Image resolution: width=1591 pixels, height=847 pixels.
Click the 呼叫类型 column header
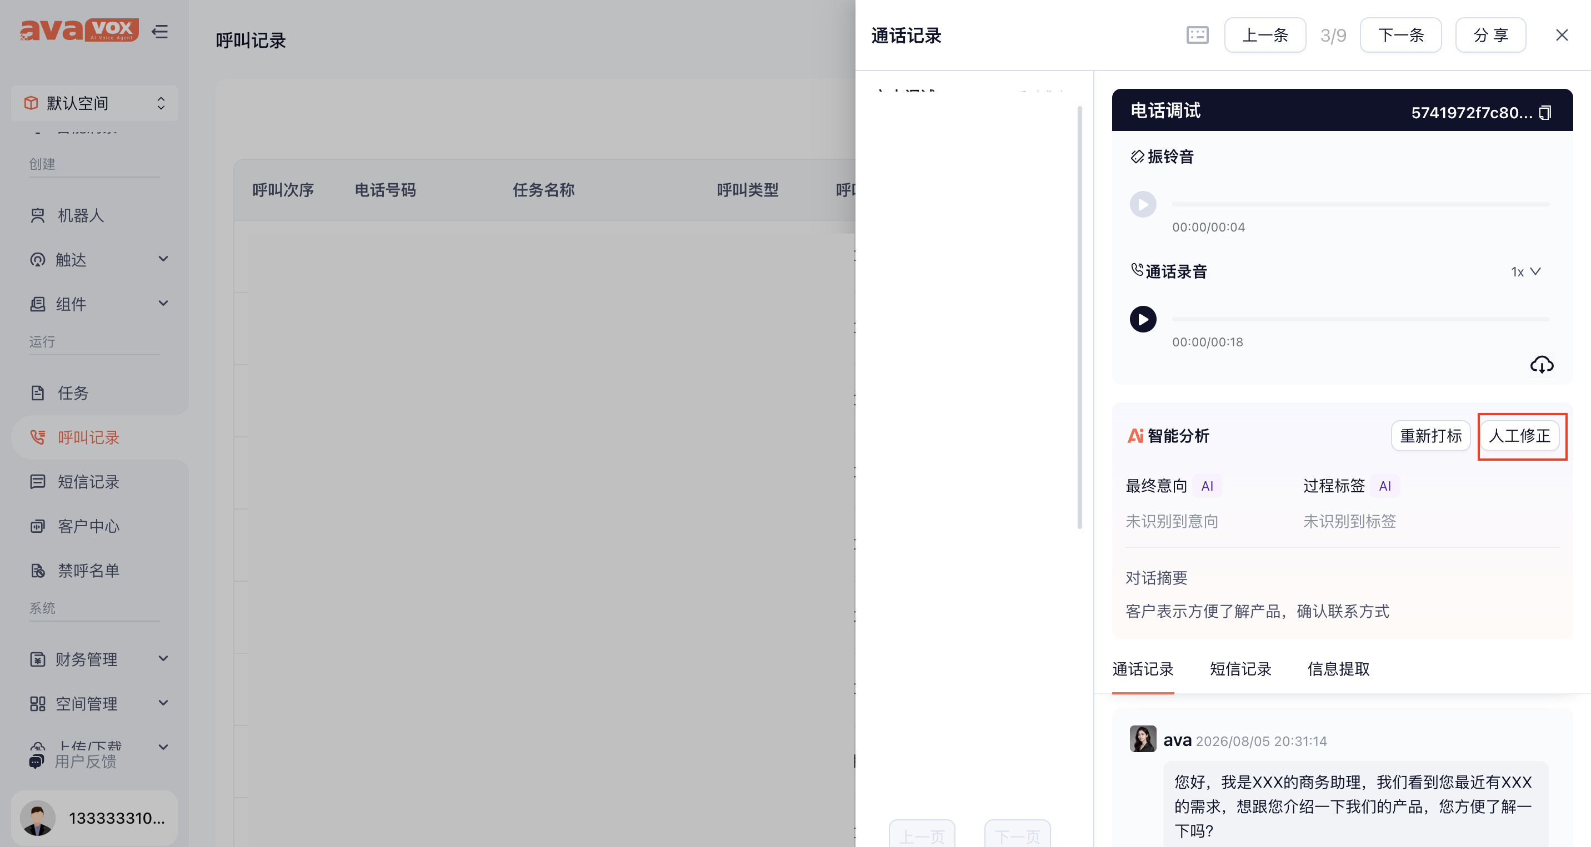coord(747,190)
